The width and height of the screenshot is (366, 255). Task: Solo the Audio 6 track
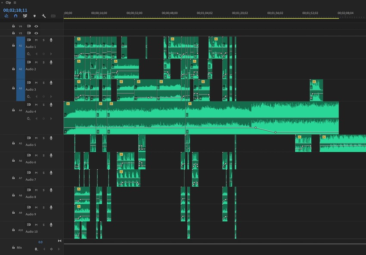[x=43, y=155]
